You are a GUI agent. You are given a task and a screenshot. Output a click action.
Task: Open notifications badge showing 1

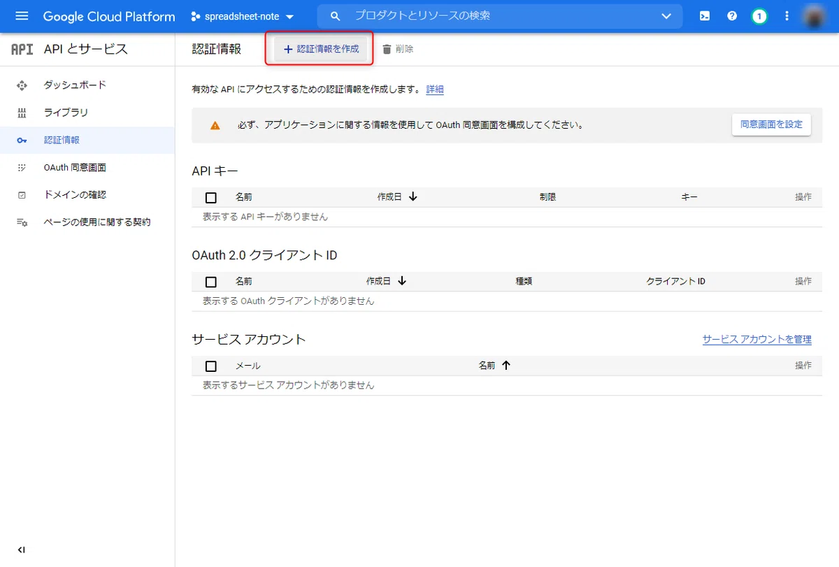click(x=759, y=16)
